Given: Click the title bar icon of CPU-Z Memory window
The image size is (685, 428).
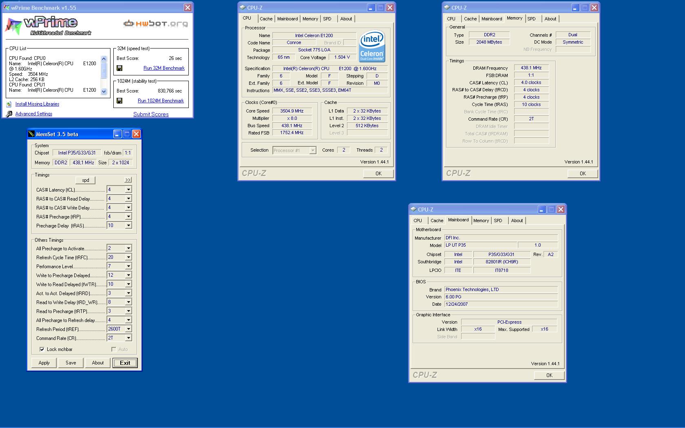Looking at the screenshot, I should pyautogui.click(x=447, y=8).
